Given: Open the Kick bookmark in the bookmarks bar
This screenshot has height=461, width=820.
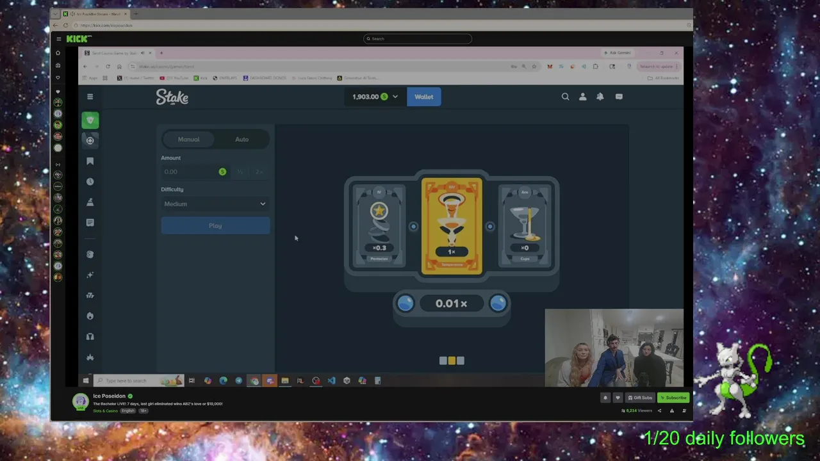Looking at the screenshot, I should pyautogui.click(x=201, y=78).
